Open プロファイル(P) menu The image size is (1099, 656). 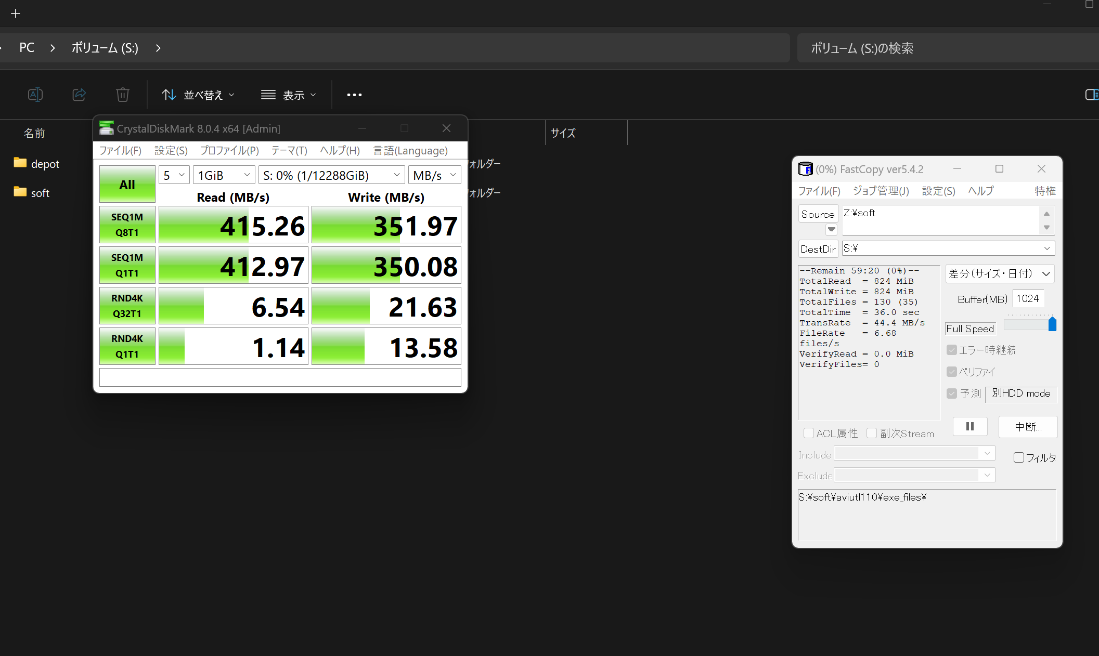[229, 151]
